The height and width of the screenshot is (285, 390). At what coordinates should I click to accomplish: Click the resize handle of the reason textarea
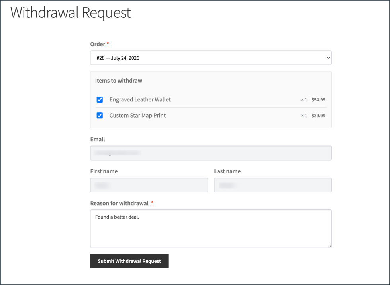(329, 246)
